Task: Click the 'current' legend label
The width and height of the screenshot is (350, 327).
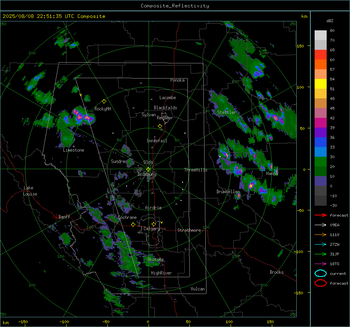Action: 338,274
